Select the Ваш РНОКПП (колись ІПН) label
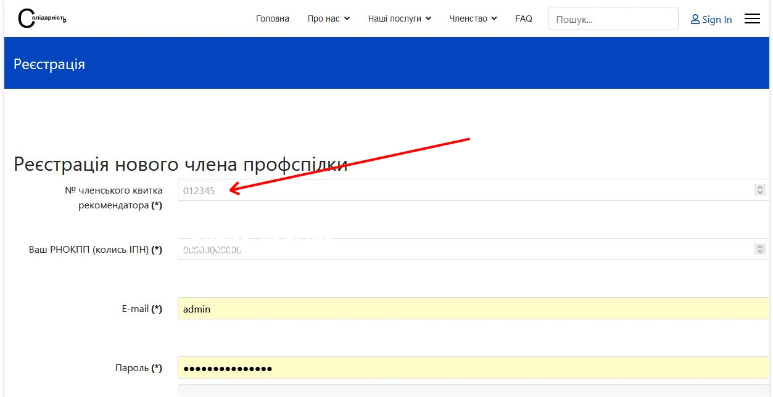This screenshot has height=397, width=773. [x=96, y=250]
